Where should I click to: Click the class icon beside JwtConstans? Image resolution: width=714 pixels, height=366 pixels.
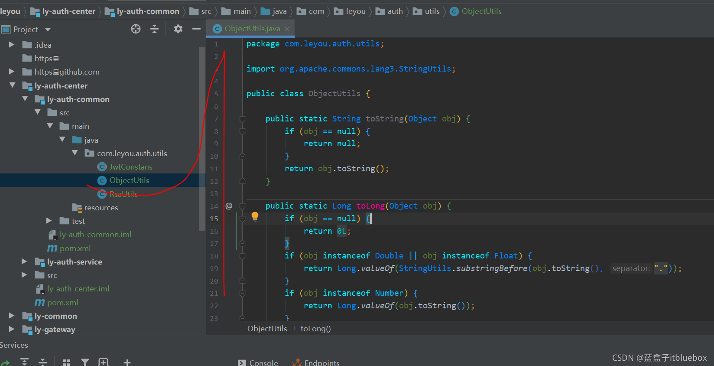coord(102,167)
